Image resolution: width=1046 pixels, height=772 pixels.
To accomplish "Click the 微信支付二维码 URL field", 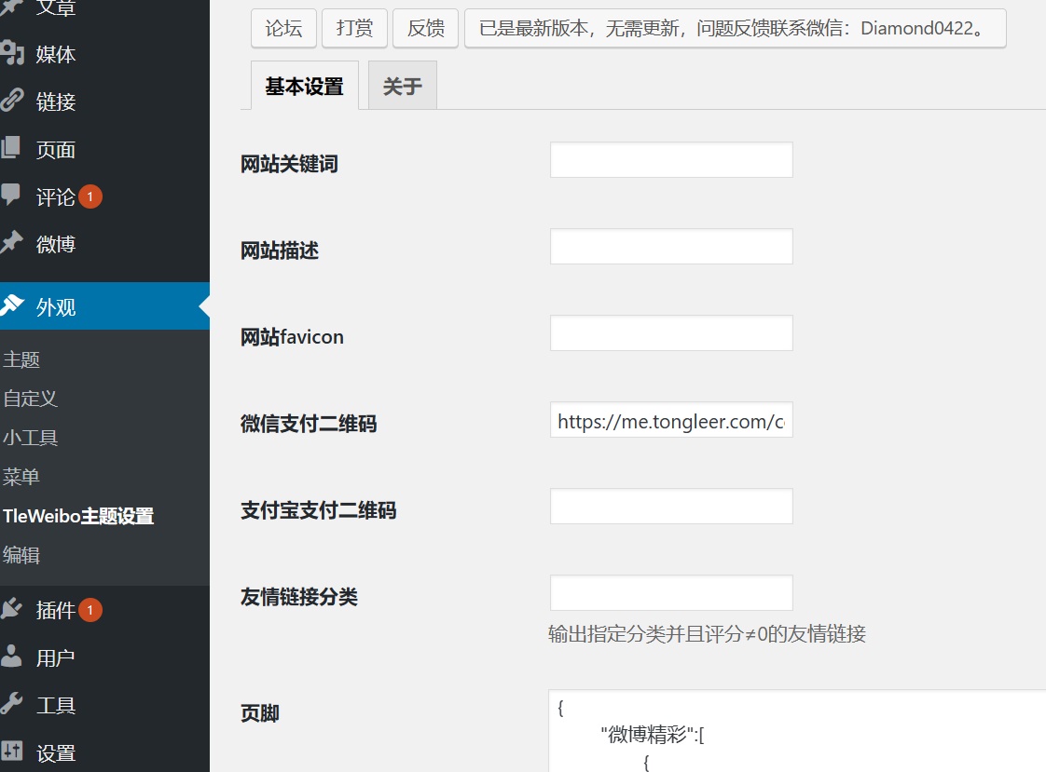I will click(671, 420).
